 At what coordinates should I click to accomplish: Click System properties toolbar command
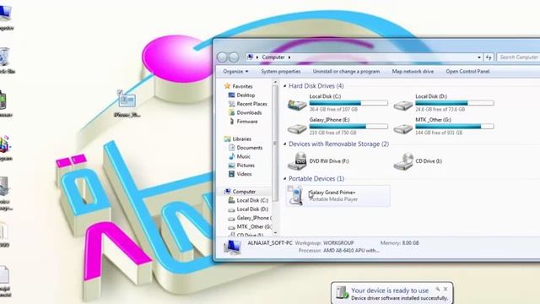coord(281,71)
